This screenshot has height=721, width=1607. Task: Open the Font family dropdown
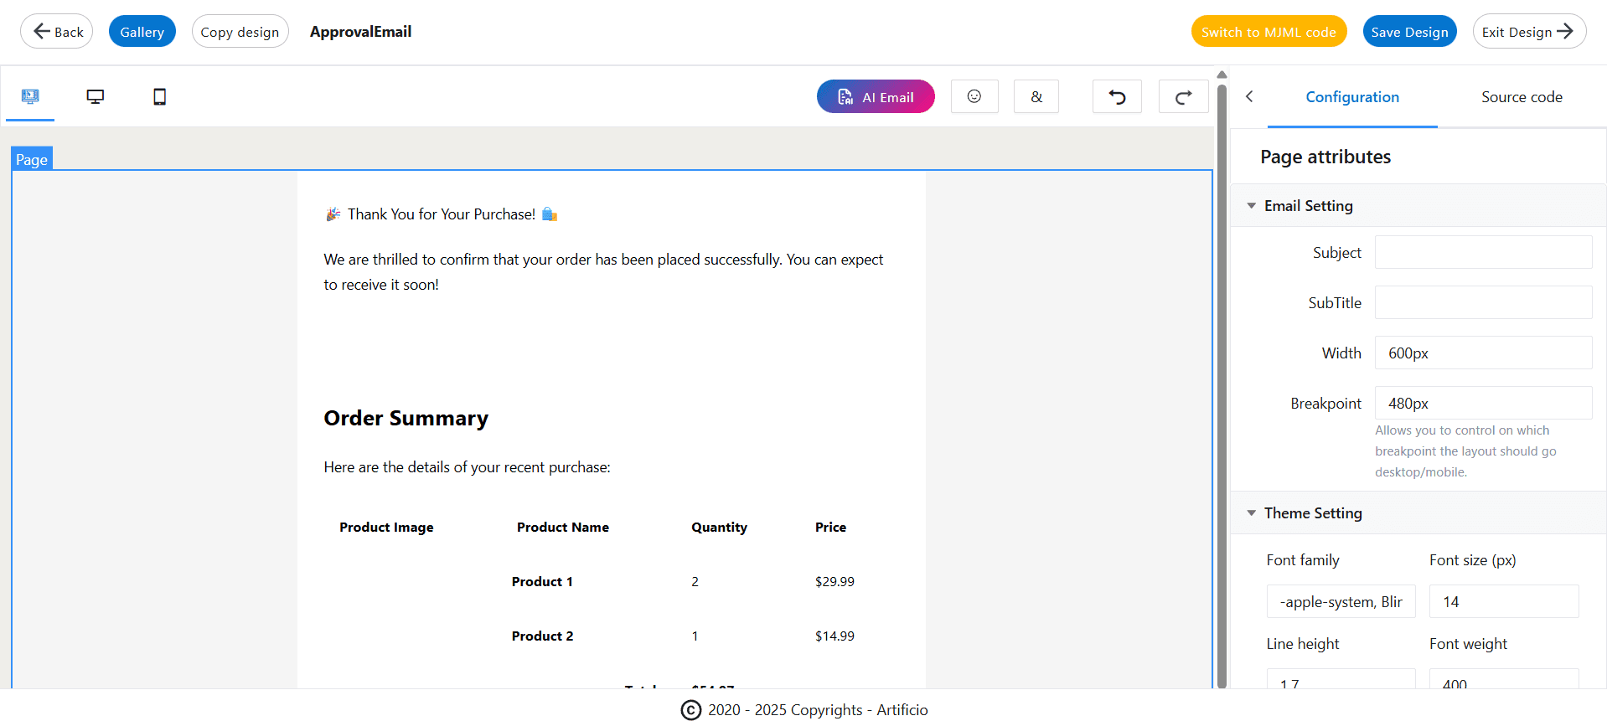tap(1341, 601)
